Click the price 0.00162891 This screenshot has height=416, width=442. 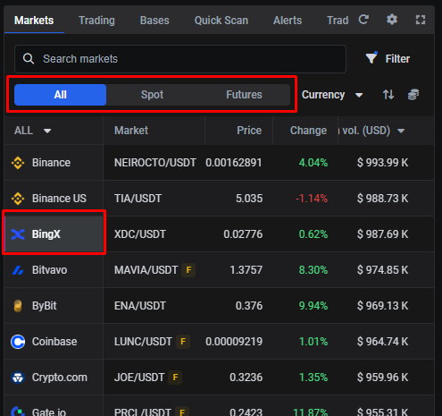pos(234,163)
